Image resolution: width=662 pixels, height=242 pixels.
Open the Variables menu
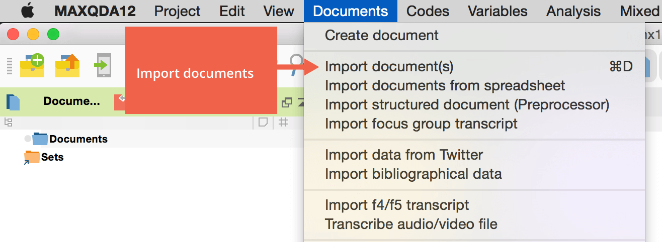(x=498, y=11)
